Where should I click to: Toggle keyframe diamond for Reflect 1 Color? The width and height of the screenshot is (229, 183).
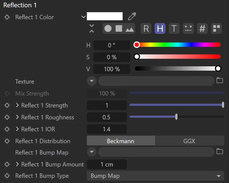point(7,17)
